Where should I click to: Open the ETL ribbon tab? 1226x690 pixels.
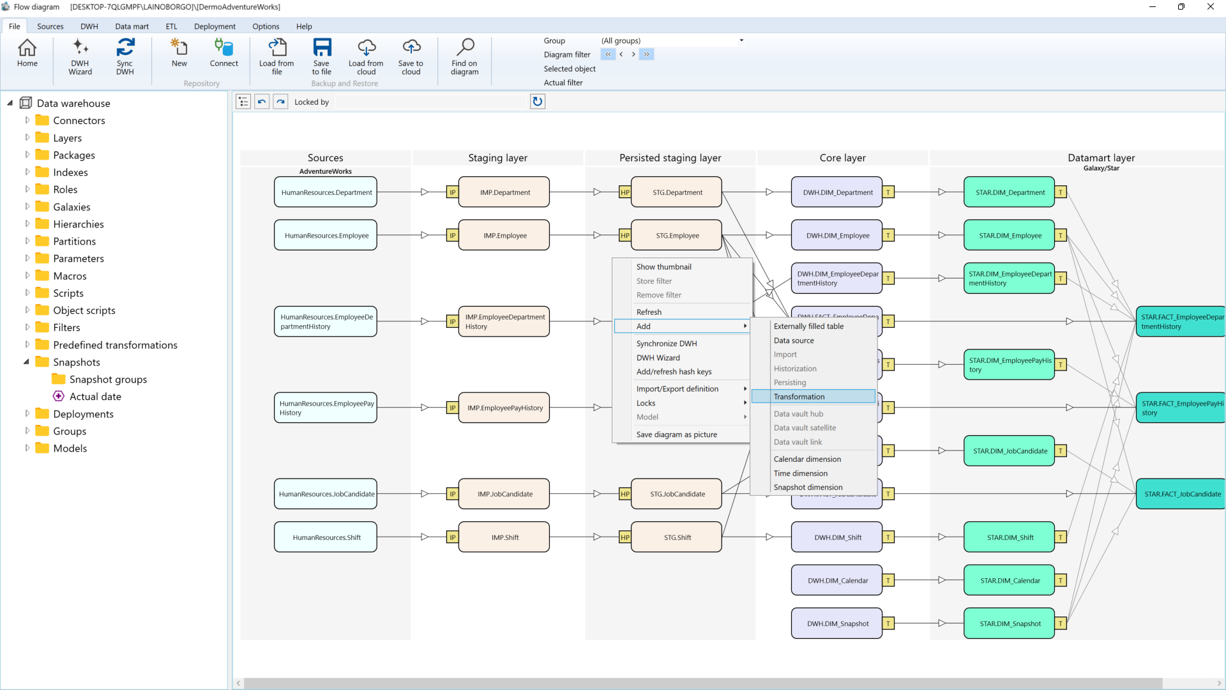point(171,26)
